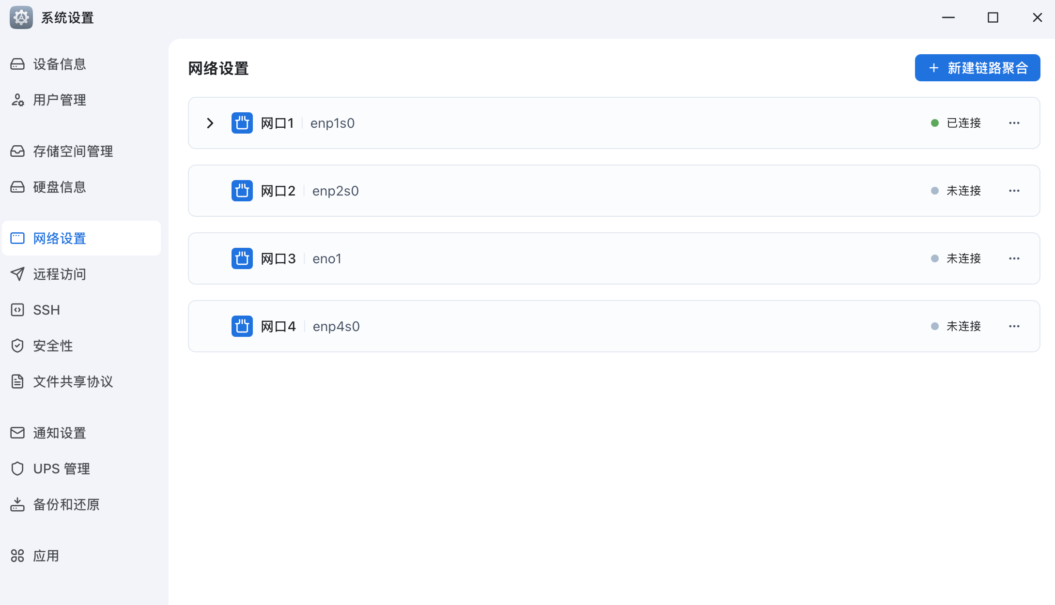This screenshot has width=1055, height=605.
Task: Open more options menu for 网口4
Action: click(1014, 326)
